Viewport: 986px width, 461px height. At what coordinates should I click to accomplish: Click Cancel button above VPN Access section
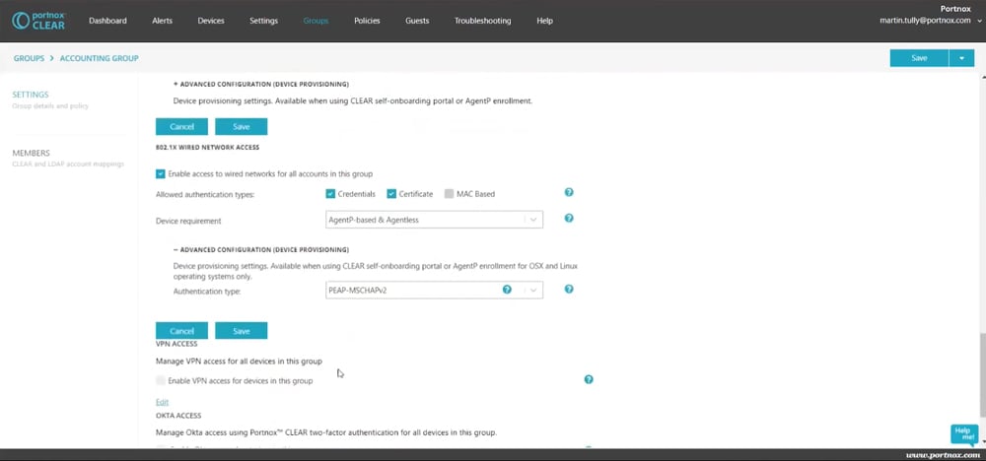pos(181,331)
